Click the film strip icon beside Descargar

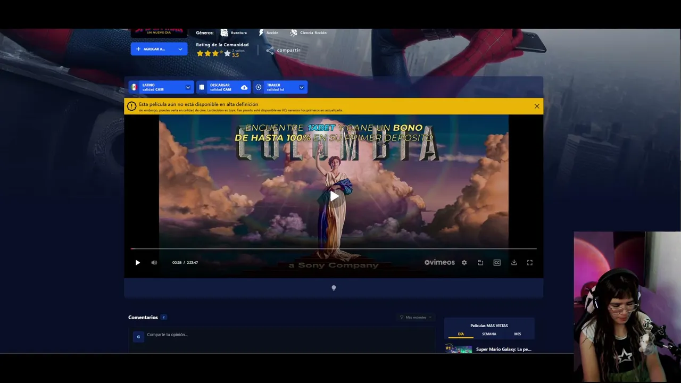[x=202, y=87]
